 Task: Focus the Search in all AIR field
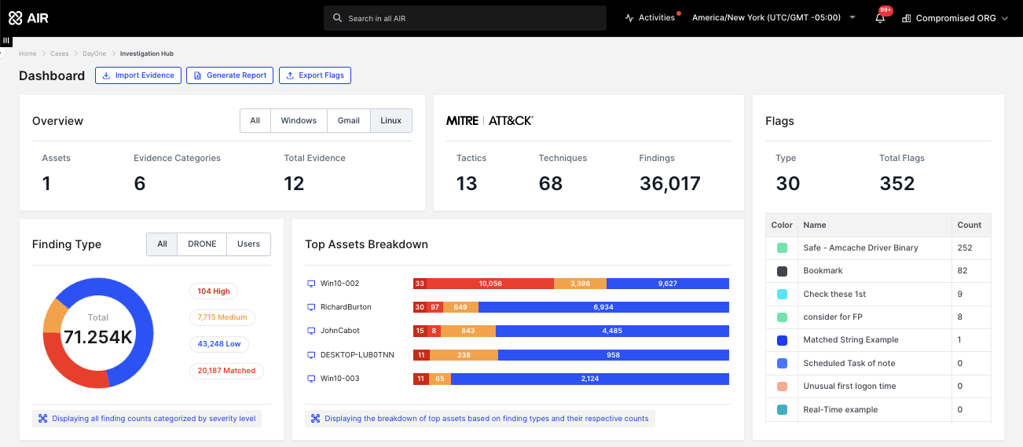click(471, 18)
